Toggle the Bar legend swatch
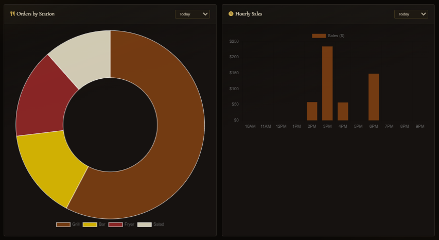The height and width of the screenshot is (240, 439). click(90, 225)
